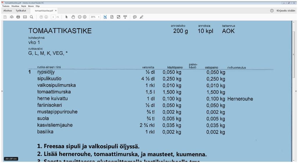Click the herne kuivattu ingredient

[x=52, y=99]
